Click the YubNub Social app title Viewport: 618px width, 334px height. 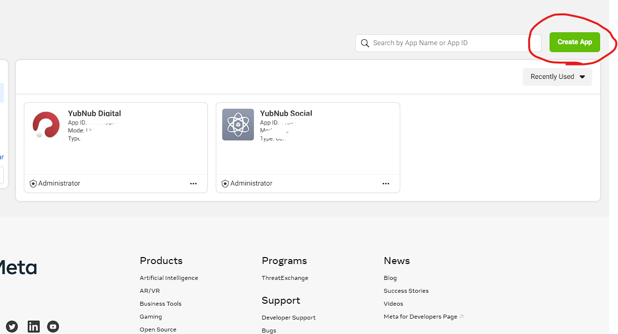[x=286, y=113]
